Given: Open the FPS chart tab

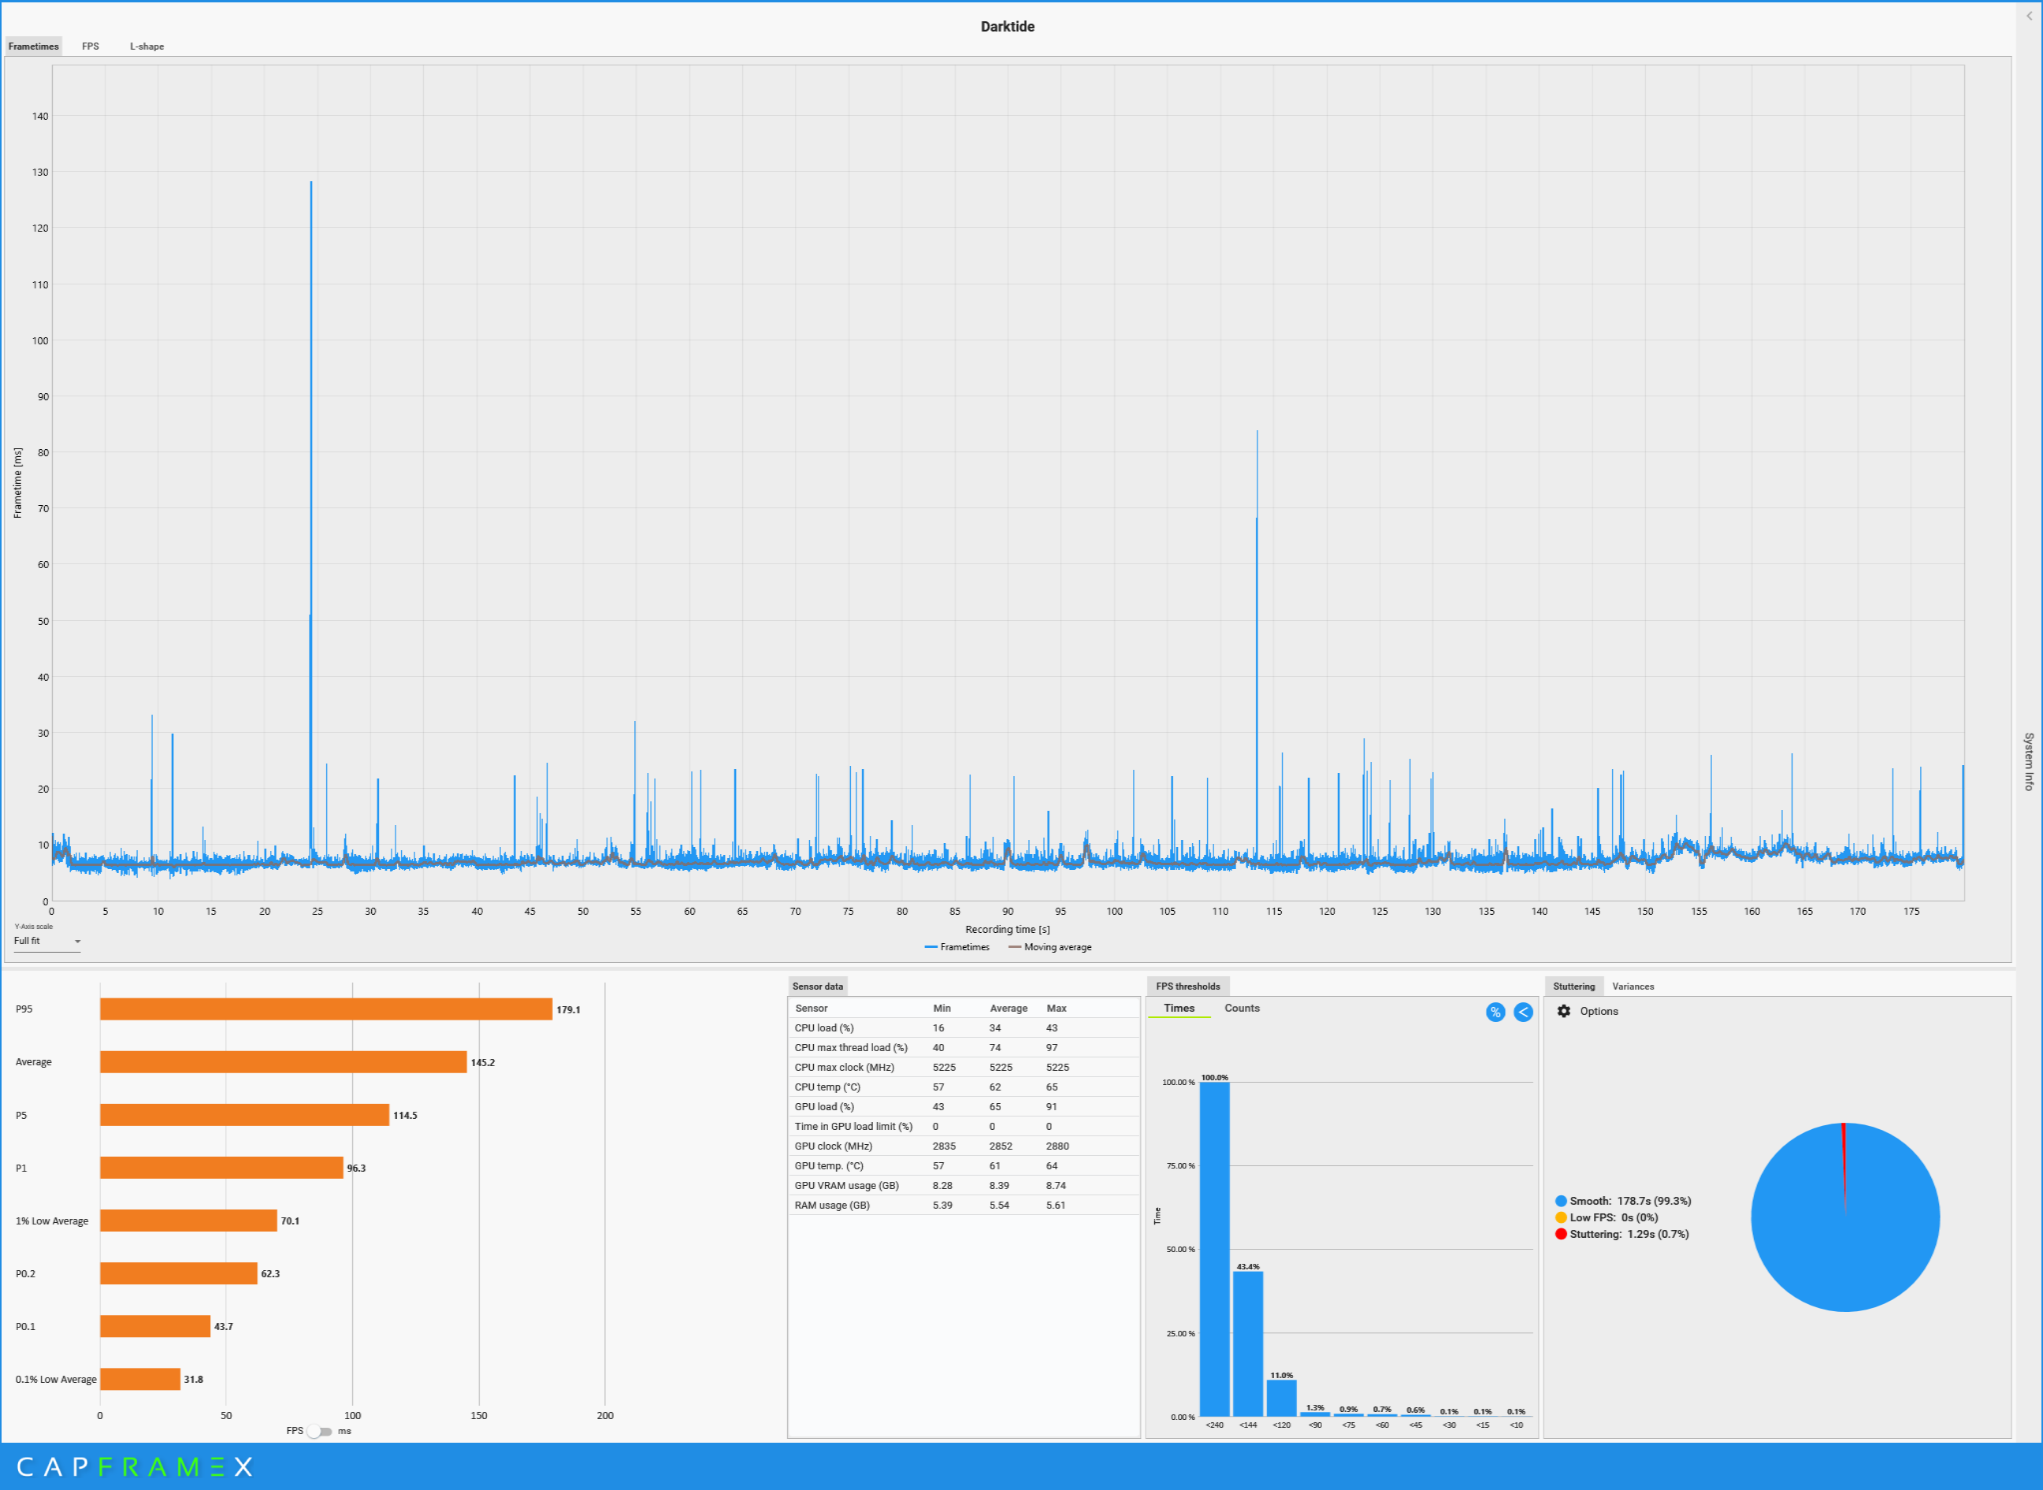Looking at the screenshot, I should (90, 46).
